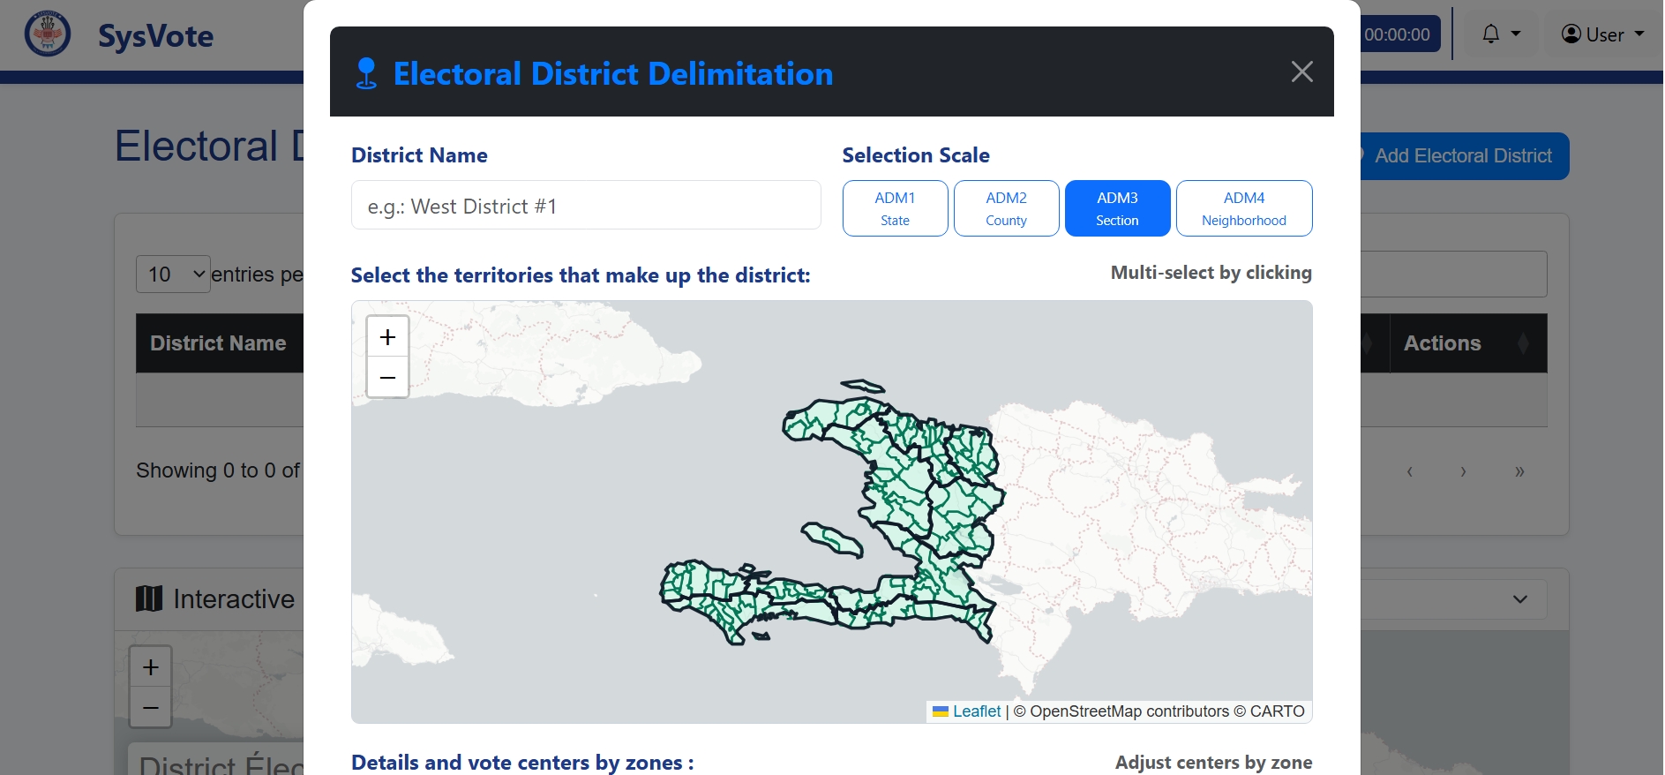This screenshot has width=1665, height=775.
Task: Click the map pin icon in dialog header
Action: click(366, 73)
